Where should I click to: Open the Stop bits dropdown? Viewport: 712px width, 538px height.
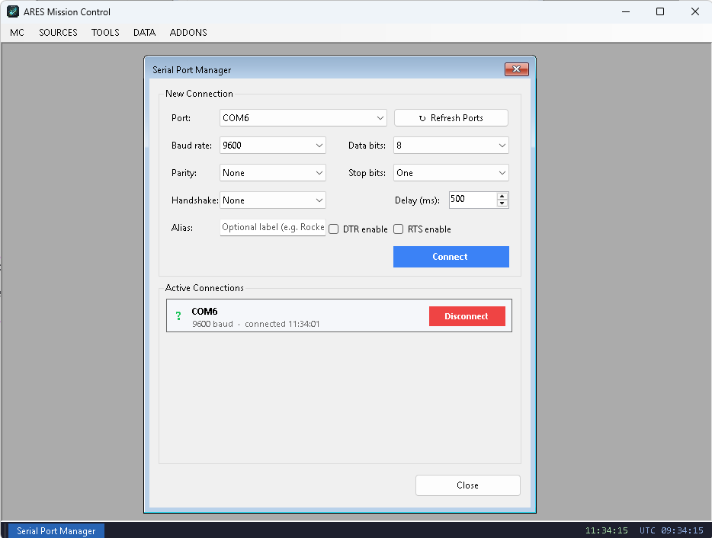coord(451,173)
